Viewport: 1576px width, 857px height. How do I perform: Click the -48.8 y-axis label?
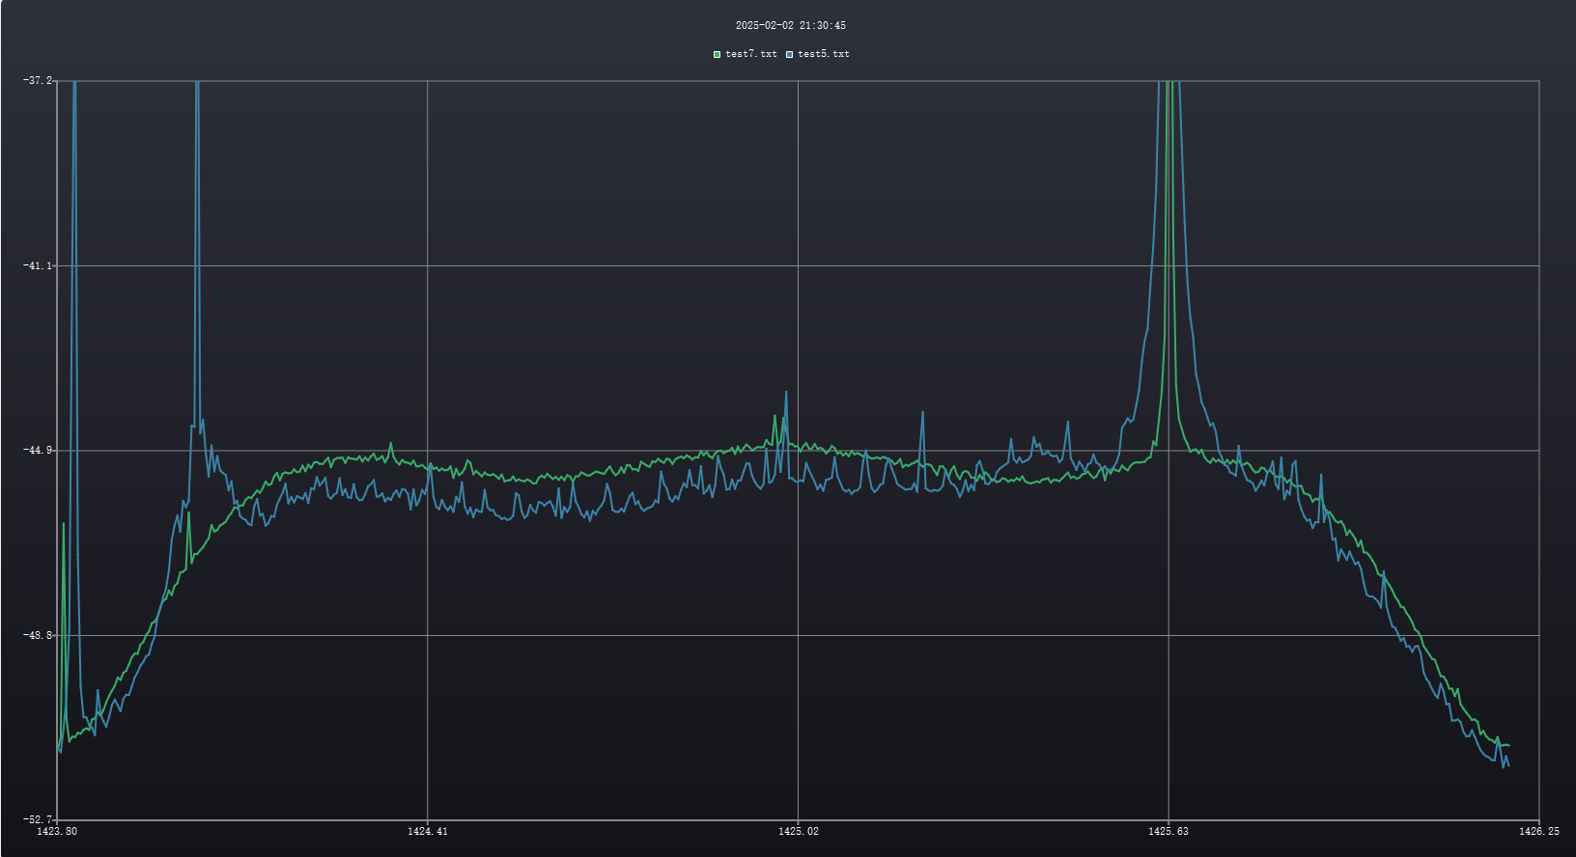(x=38, y=635)
